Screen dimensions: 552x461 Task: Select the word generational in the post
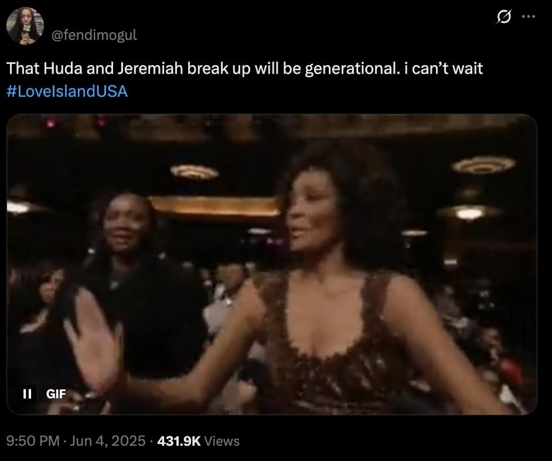(352, 69)
